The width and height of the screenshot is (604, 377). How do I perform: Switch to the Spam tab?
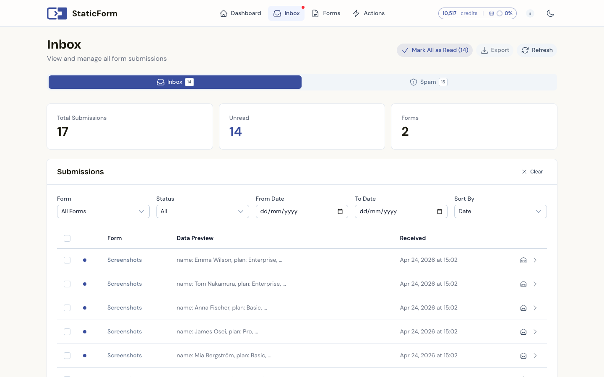pyautogui.click(x=429, y=82)
